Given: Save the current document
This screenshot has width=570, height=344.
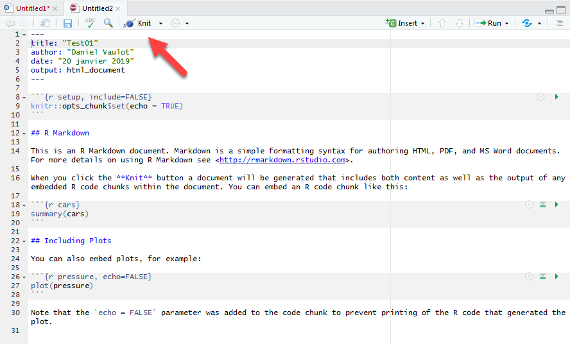Looking at the screenshot, I should tap(67, 23).
